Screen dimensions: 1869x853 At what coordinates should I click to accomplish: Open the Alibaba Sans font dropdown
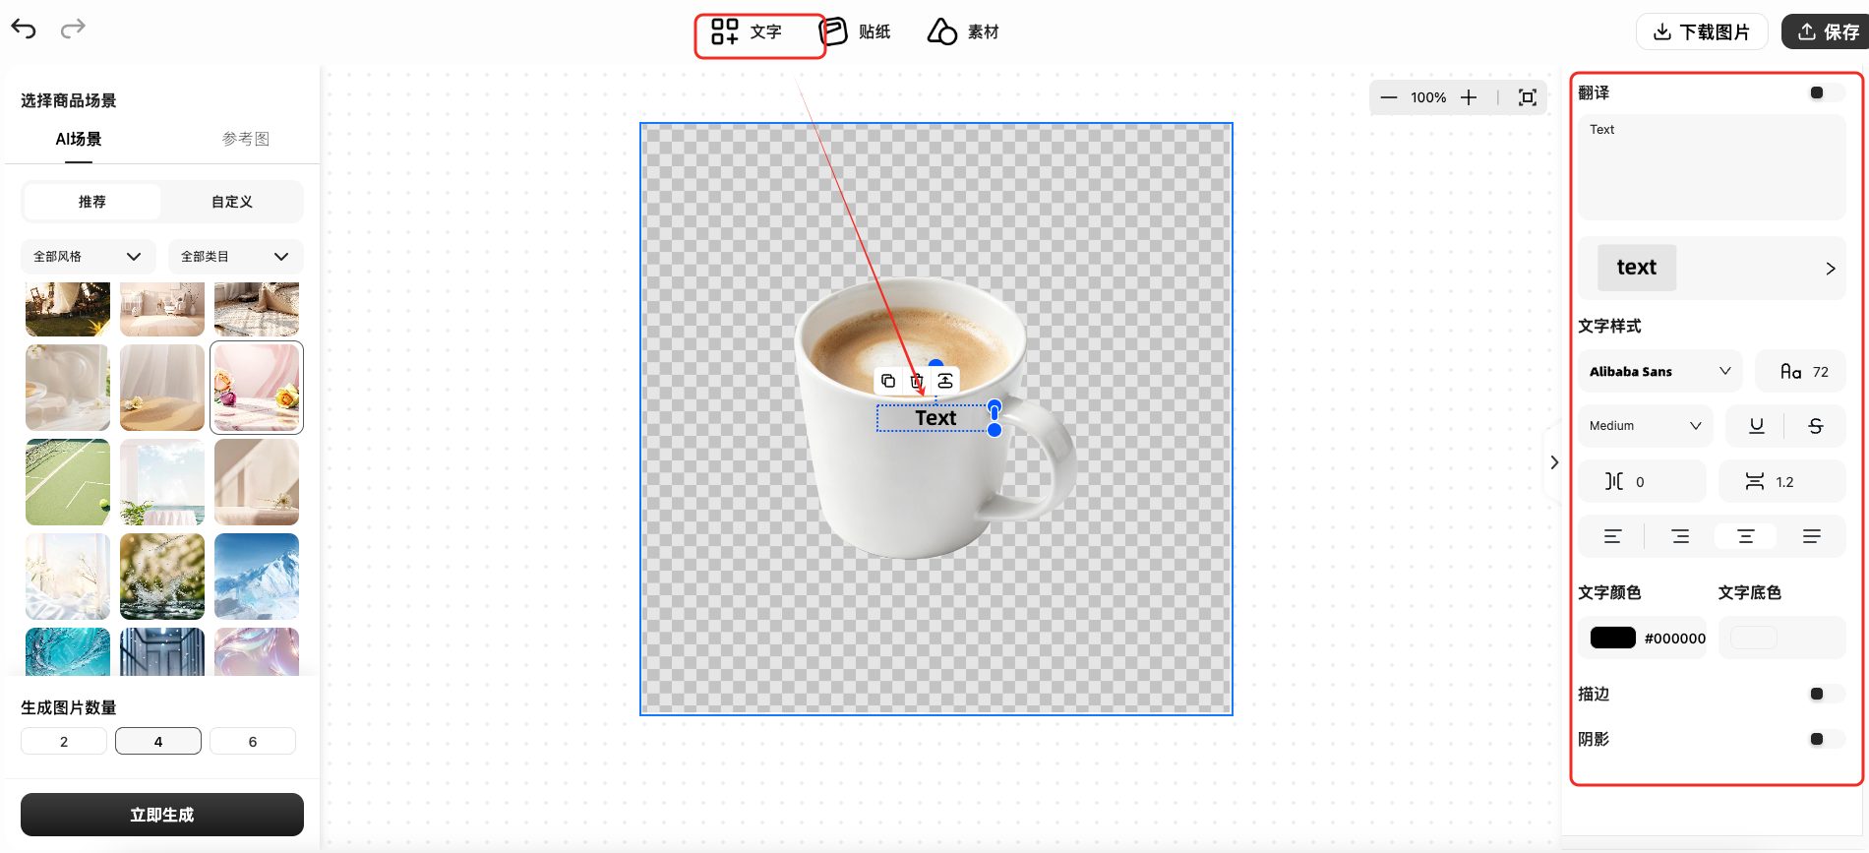pos(1659,372)
